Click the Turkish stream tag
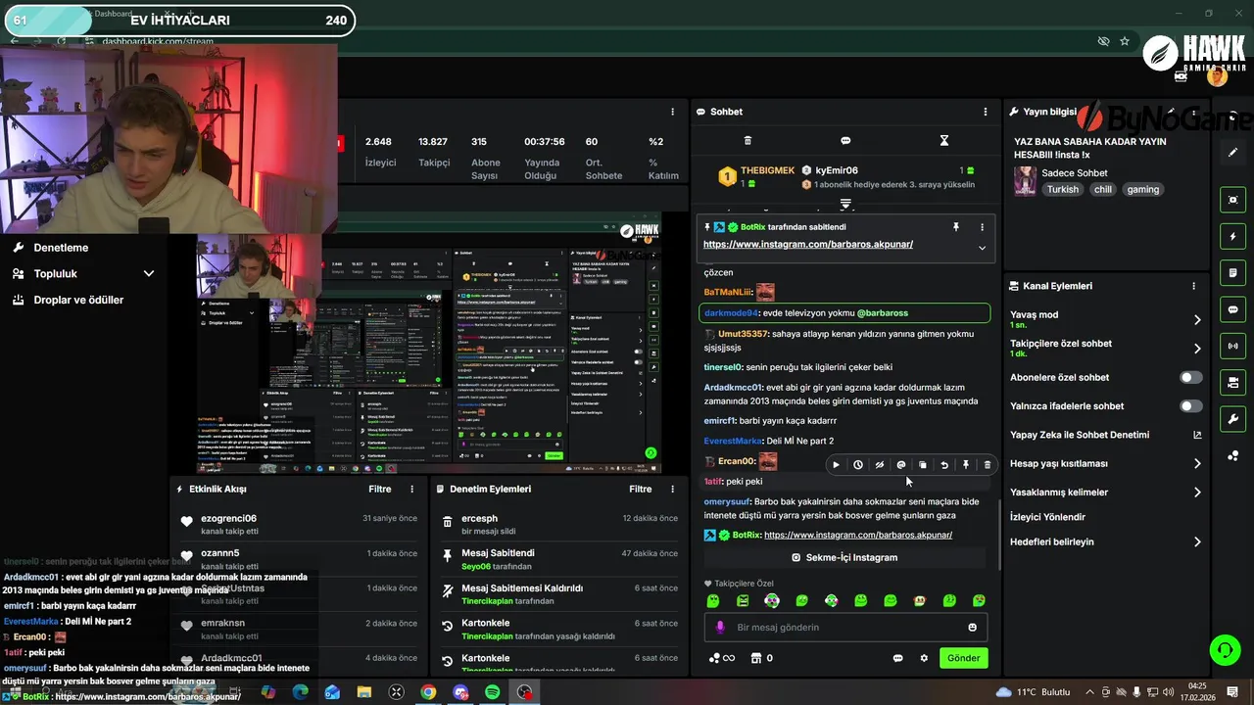Viewport: 1254px width, 705px height. pyautogui.click(x=1063, y=190)
